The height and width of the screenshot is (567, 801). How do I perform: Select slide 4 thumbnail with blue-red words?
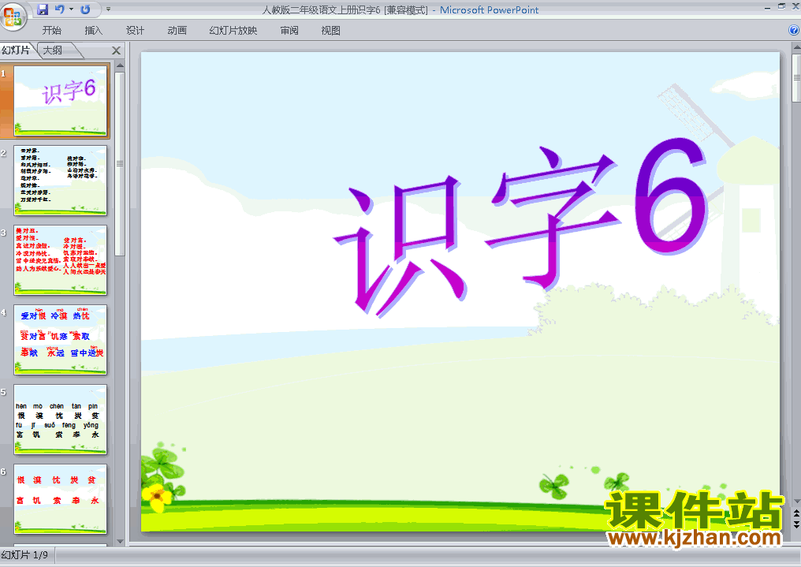(60, 340)
